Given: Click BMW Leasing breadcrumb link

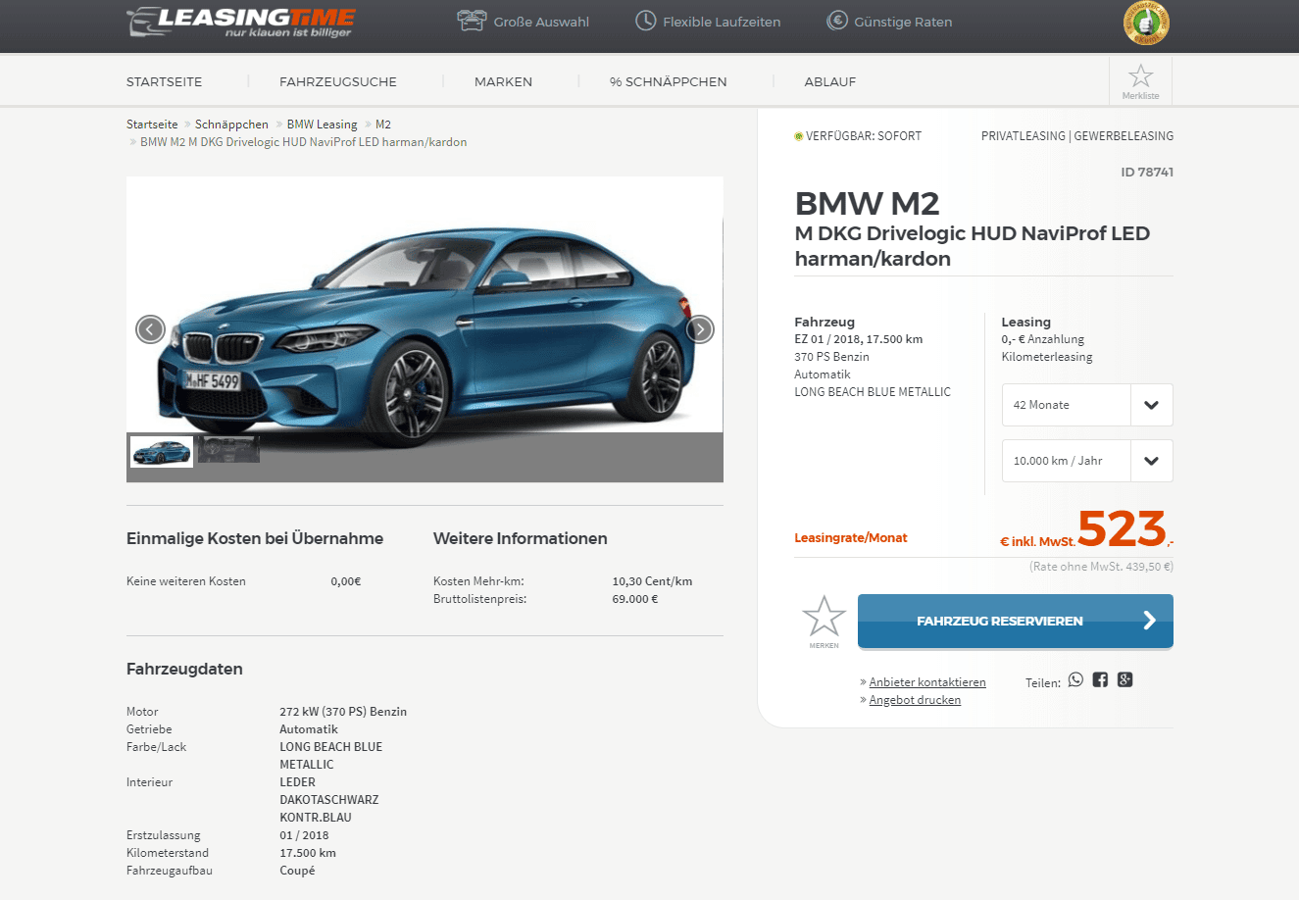Looking at the screenshot, I should pyautogui.click(x=322, y=125).
